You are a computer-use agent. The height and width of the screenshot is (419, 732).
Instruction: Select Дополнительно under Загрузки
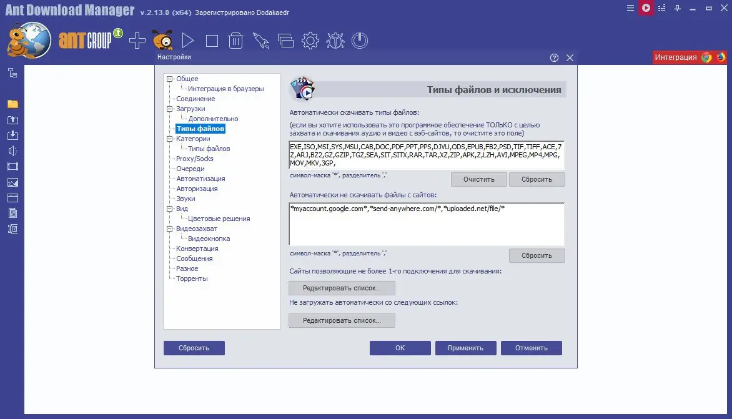(x=213, y=119)
